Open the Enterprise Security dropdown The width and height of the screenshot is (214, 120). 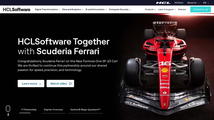(x=120, y=9)
